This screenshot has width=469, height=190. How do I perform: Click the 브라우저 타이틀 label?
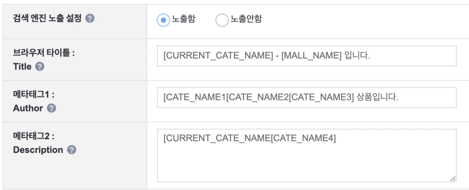(x=44, y=53)
